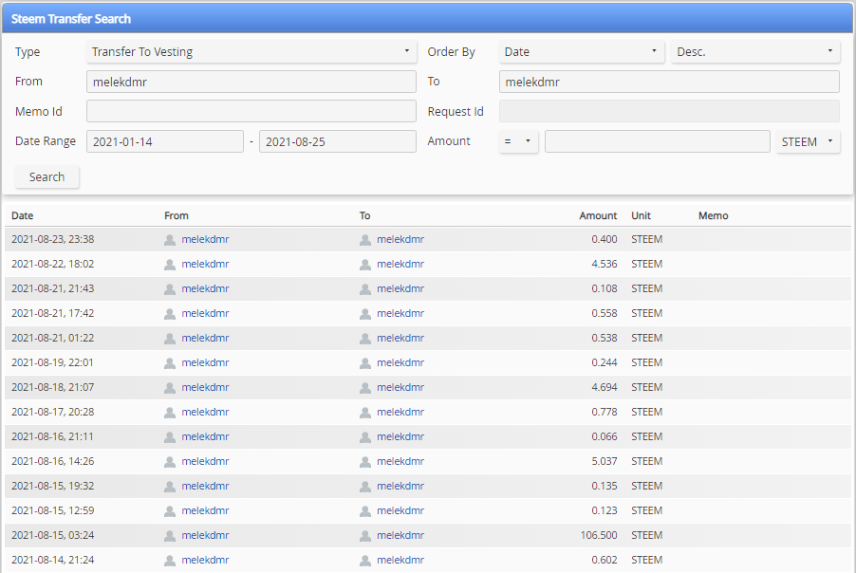Edit the end date 2021-08-25 field
The image size is (856, 573).
click(x=338, y=141)
